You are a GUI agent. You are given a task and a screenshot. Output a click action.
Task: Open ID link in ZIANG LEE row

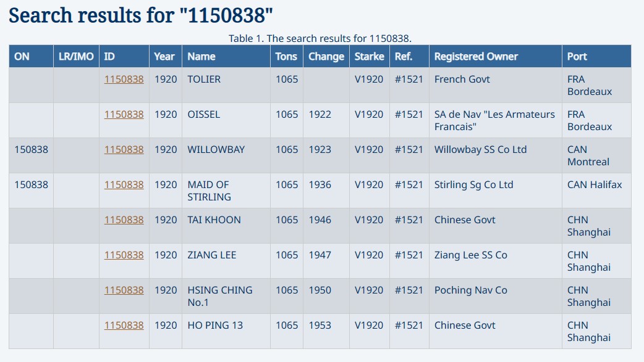124,255
